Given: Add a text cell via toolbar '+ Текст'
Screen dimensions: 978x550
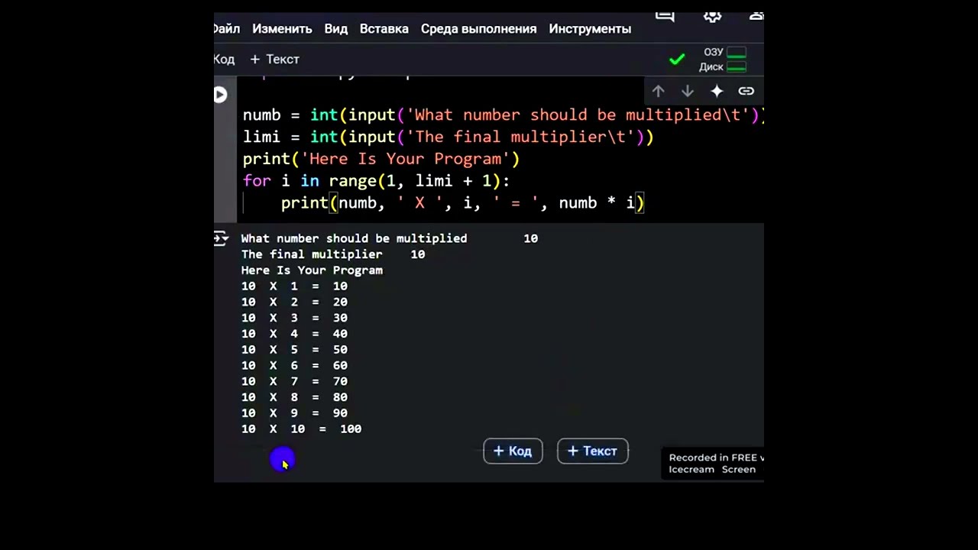Looking at the screenshot, I should coord(274,59).
